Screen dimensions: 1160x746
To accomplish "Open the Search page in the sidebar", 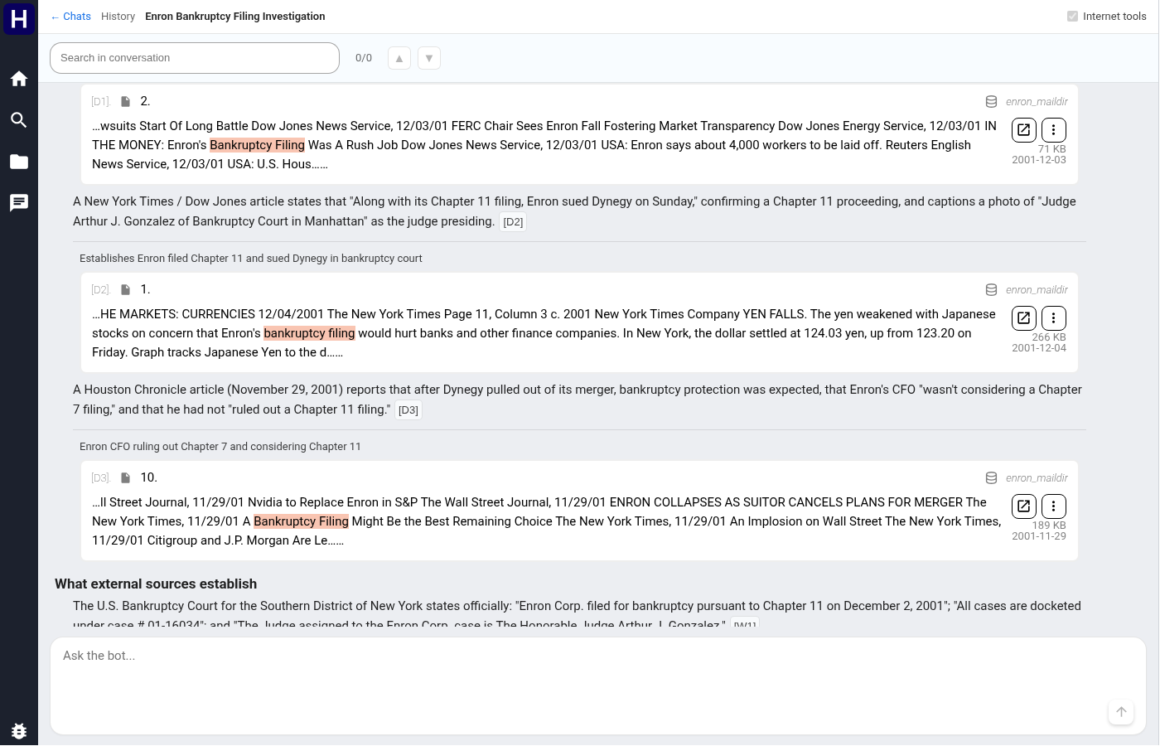I will coord(19,120).
